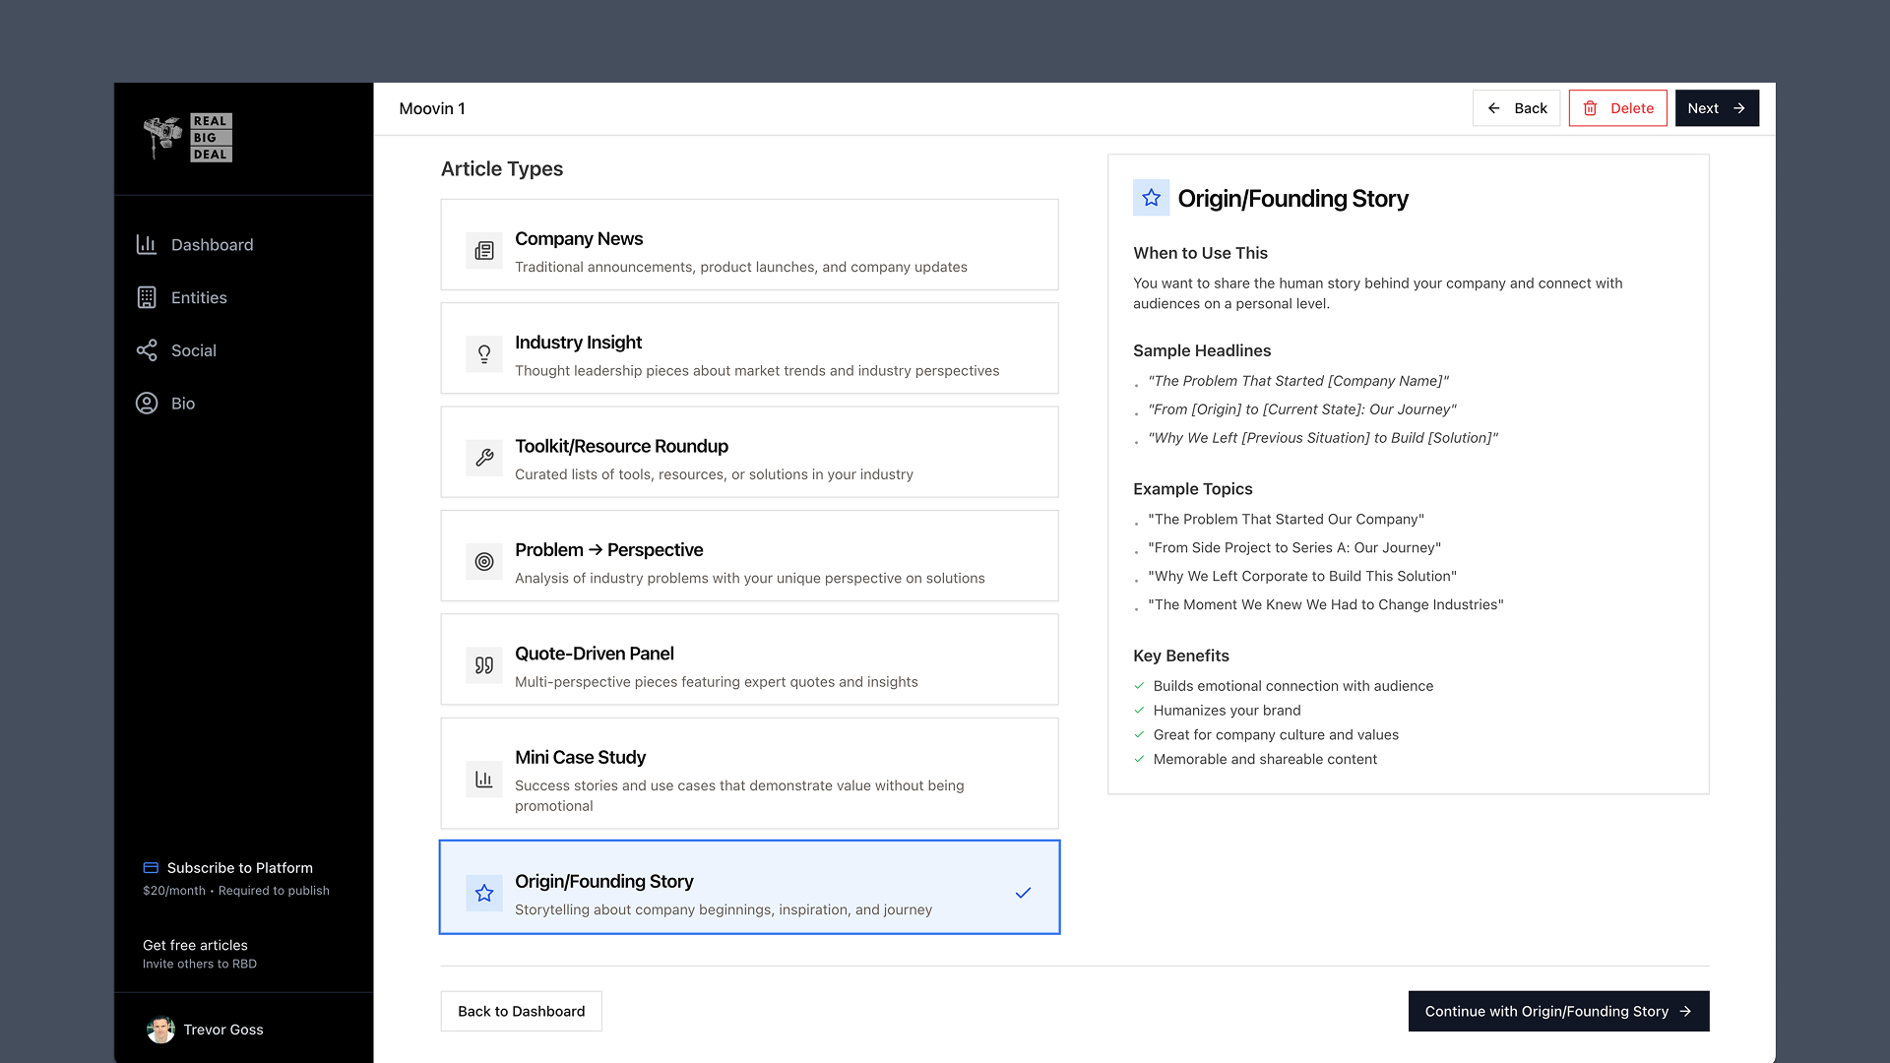1890x1063 pixels.
Task: Open Get free articles invite link
Action: click(x=195, y=945)
